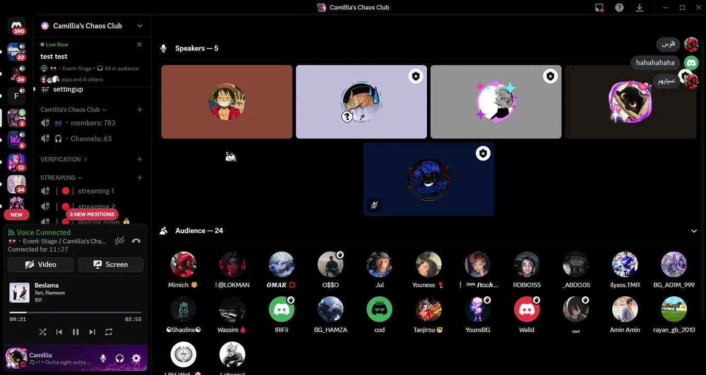Toggle repeat on the music player

pyautogui.click(x=108, y=332)
